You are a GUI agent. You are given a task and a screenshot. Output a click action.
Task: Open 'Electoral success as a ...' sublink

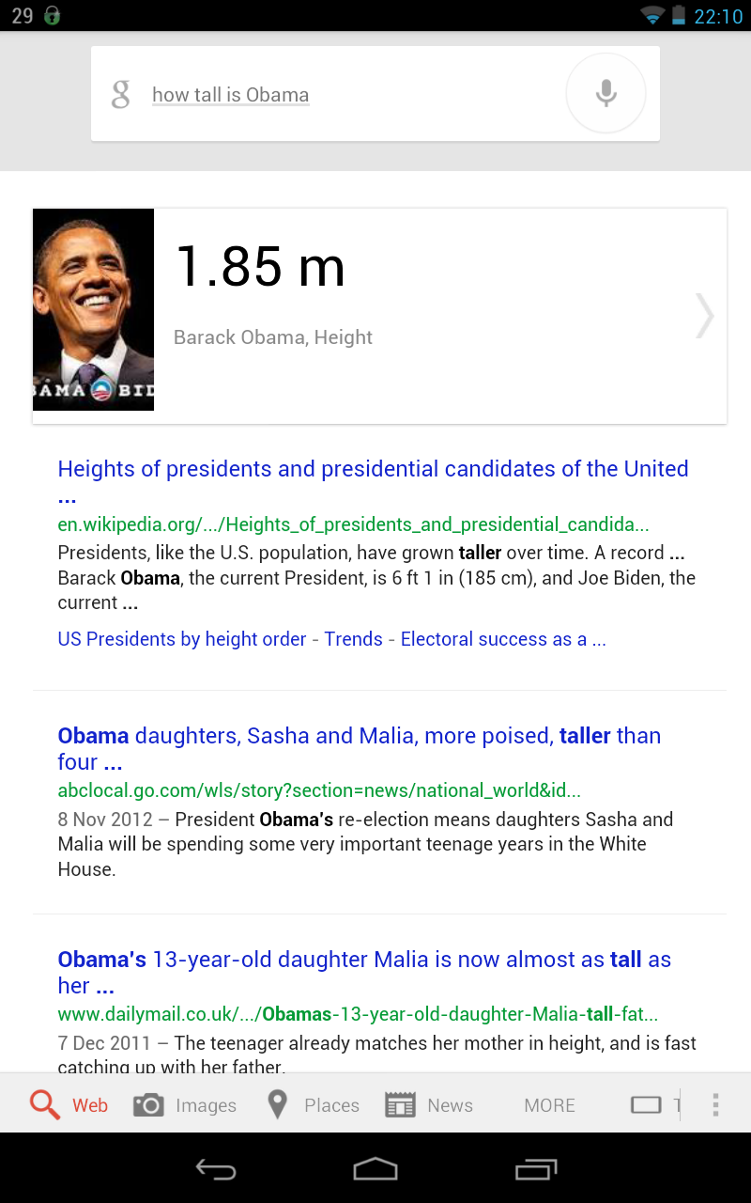pyautogui.click(x=503, y=639)
